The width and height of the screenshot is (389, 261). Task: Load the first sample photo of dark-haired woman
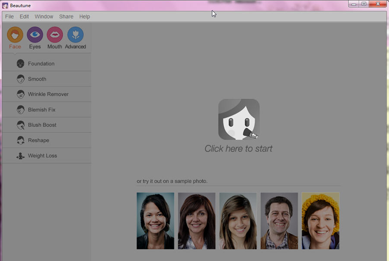tap(155, 221)
